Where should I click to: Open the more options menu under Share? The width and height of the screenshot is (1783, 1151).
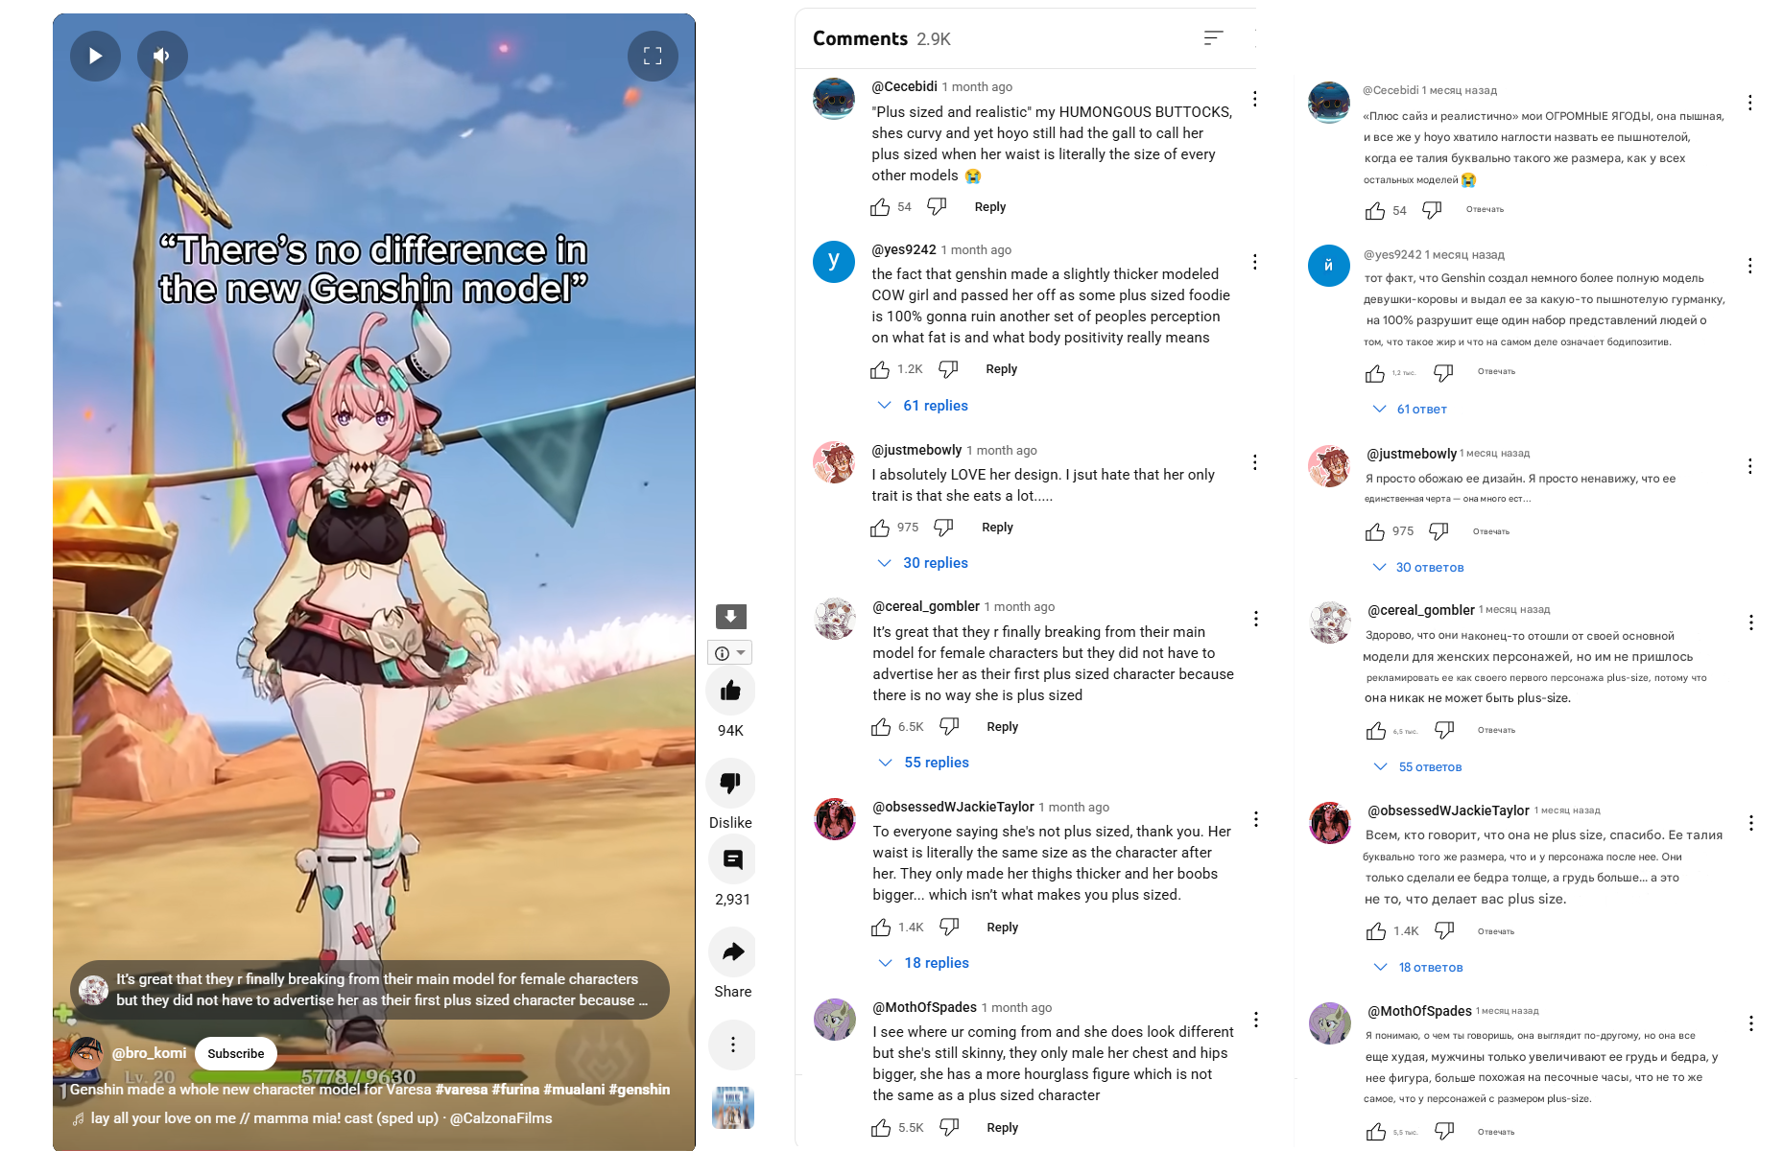[x=732, y=1045]
